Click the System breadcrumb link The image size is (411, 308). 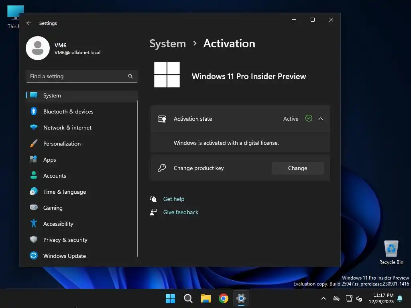167,44
